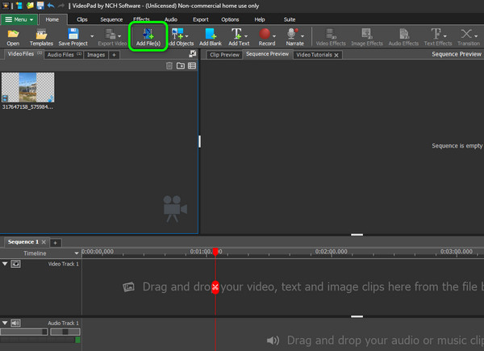Click the 0:02:00.000 mark on timeline ruler
484x351 pixels.
pos(331,252)
